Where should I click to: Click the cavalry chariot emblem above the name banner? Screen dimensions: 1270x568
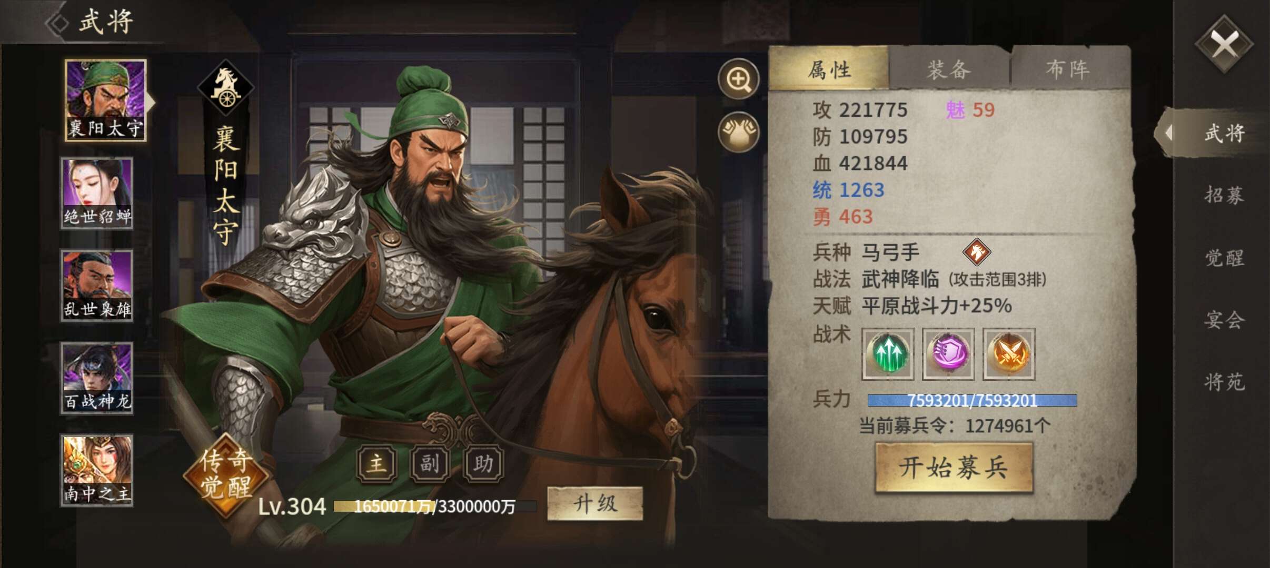click(x=226, y=87)
